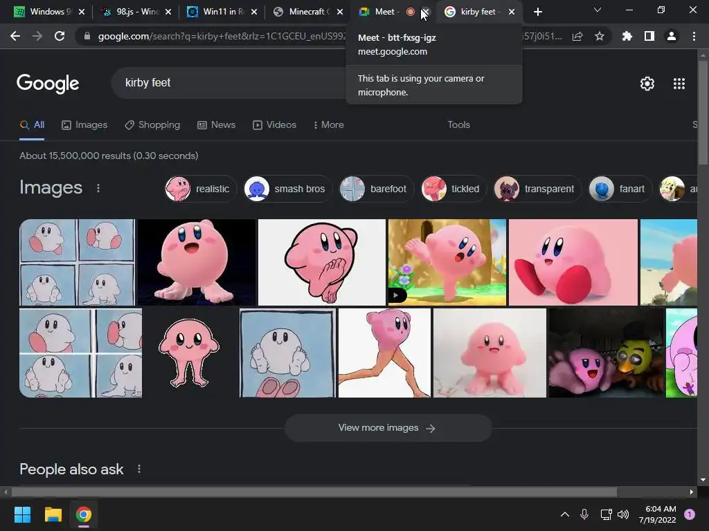709x531 pixels.
Task: Select the transparent image chip
Action: point(537,189)
